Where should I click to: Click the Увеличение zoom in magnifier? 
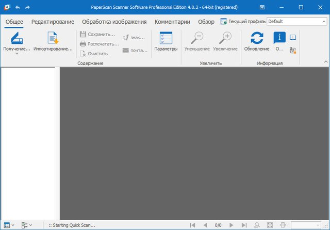click(x=225, y=38)
